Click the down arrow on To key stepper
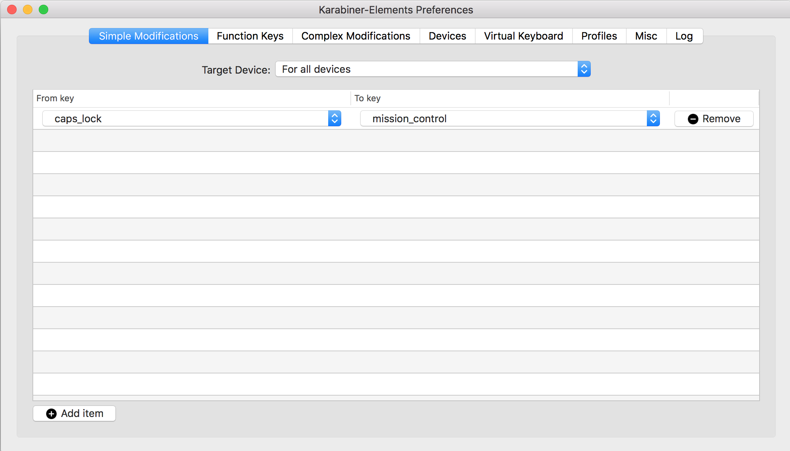The image size is (790, 451). (653, 121)
